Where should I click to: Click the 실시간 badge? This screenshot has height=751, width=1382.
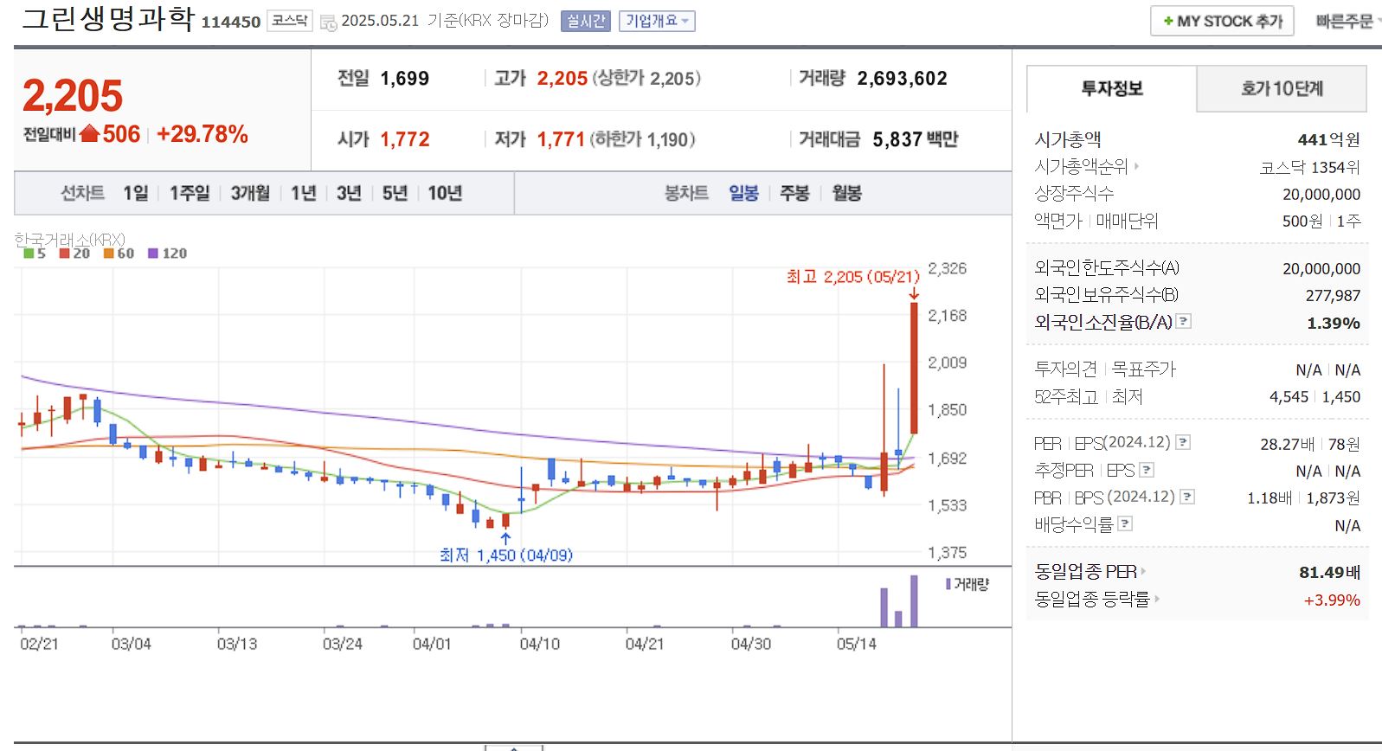click(586, 21)
